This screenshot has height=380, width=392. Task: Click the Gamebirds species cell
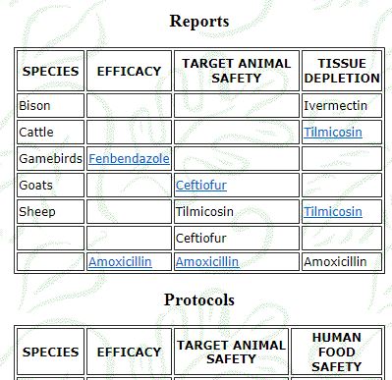coord(50,159)
